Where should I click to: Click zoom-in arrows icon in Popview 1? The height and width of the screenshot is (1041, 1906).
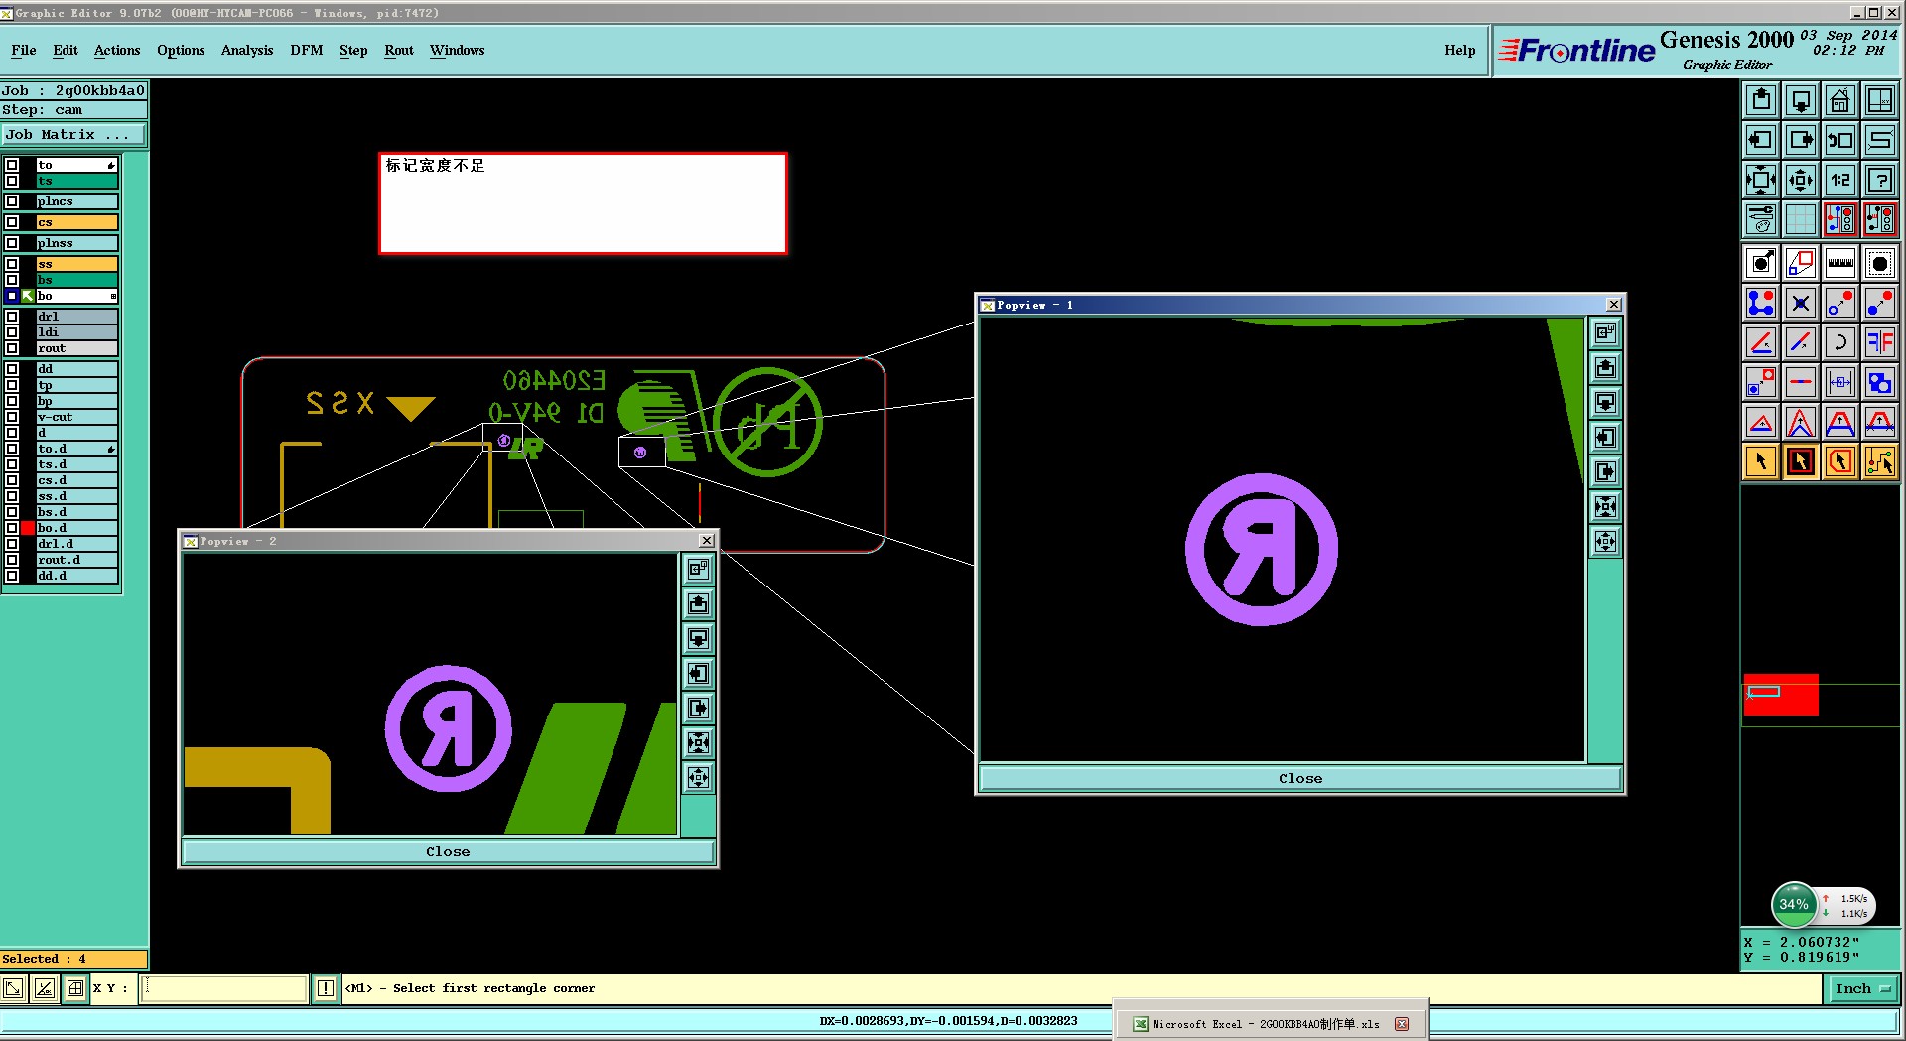click(x=1606, y=507)
